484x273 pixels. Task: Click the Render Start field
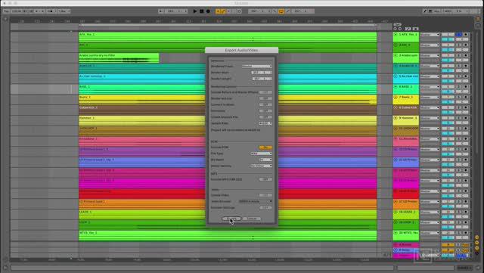click(262, 73)
